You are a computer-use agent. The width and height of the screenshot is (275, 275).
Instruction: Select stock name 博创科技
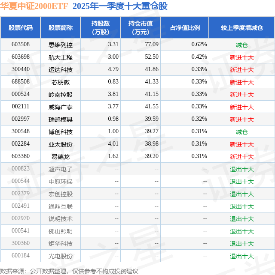point(61,132)
